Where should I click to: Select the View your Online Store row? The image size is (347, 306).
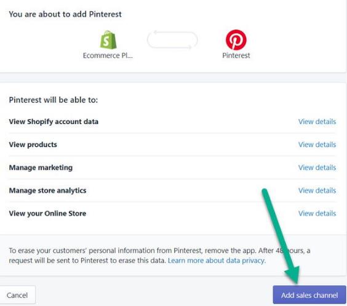172,213
